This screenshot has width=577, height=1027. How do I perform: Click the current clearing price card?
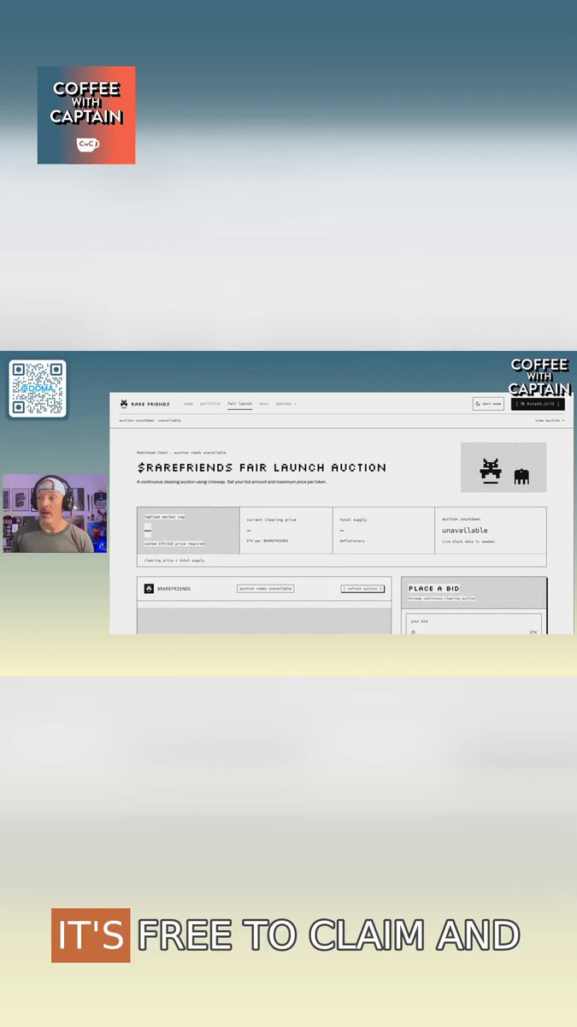pyautogui.click(x=286, y=531)
